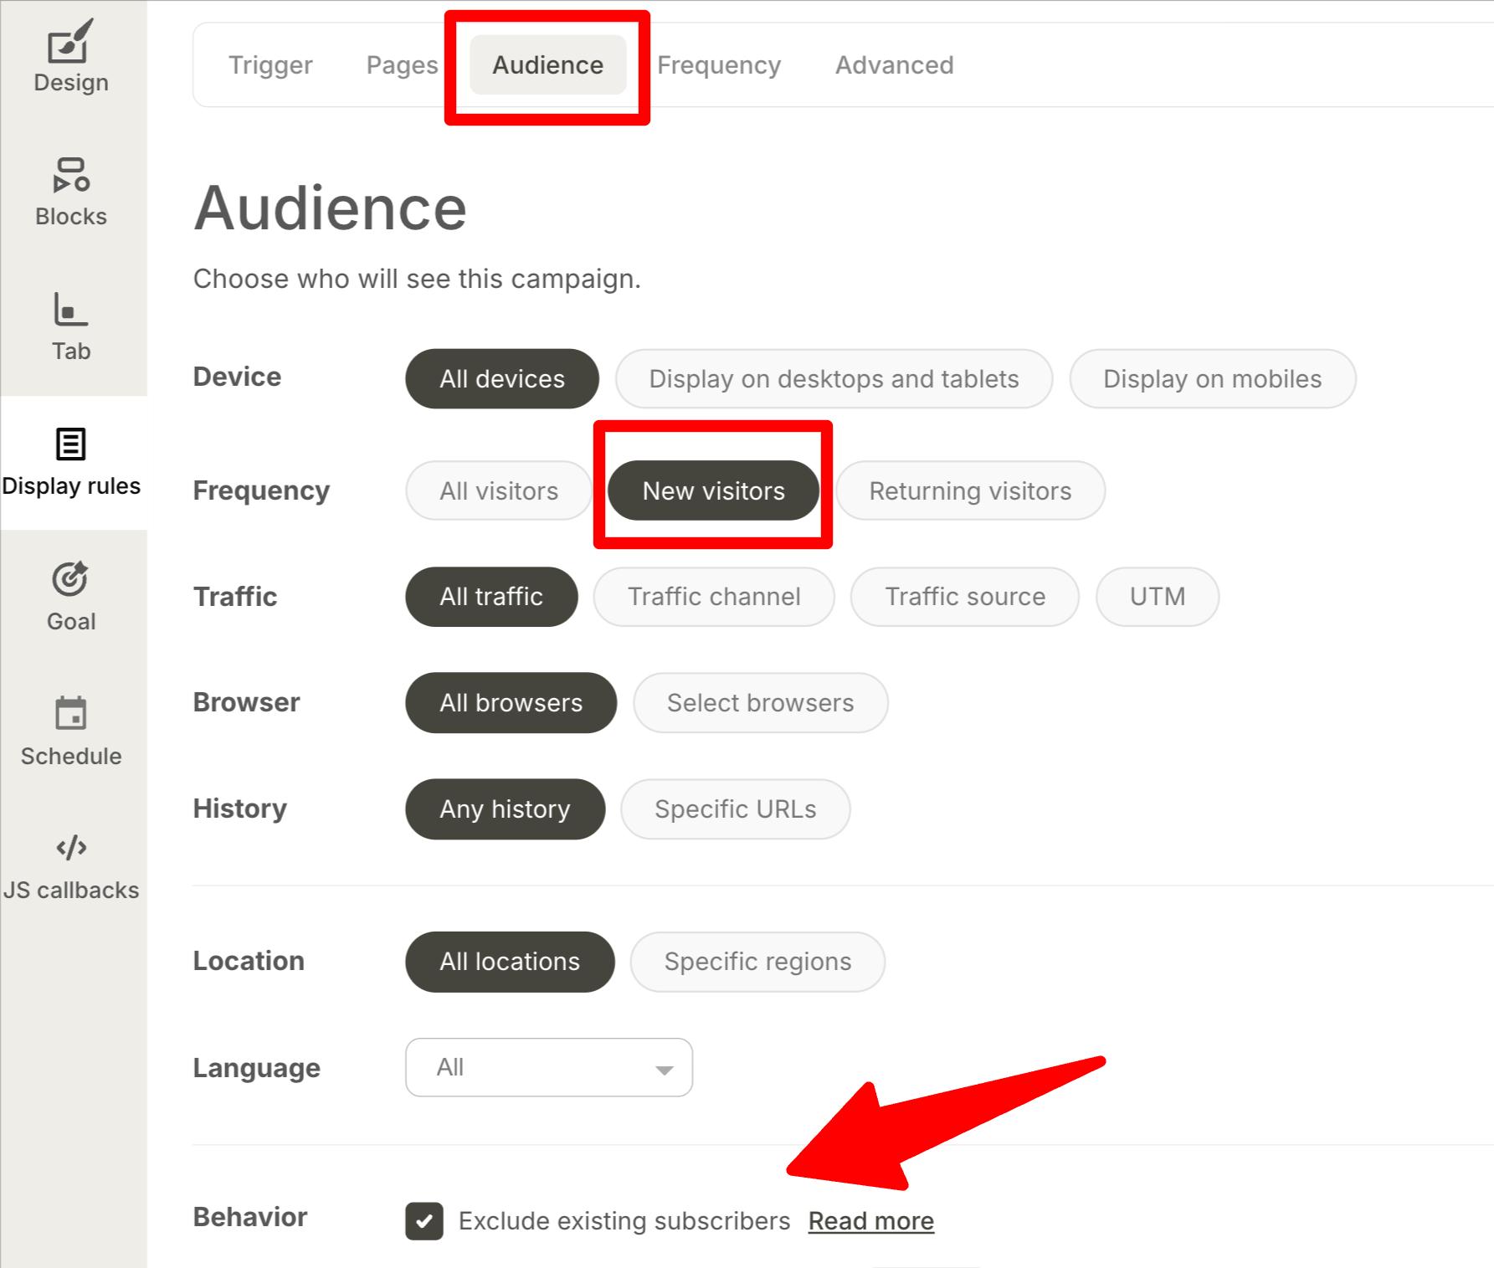The height and width of the screenshot is (1268, 1494).
Task: Click the Display rules icon
Action: click(70, 444)
